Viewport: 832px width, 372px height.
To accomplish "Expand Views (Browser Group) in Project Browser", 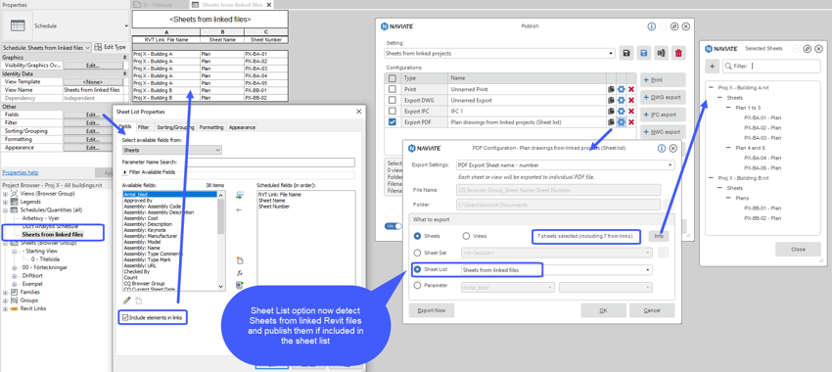I will point(5,194).
